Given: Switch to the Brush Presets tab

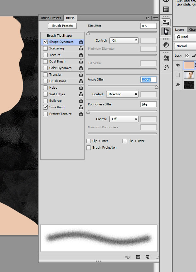Looking at the screenshot, I should 51,18.
